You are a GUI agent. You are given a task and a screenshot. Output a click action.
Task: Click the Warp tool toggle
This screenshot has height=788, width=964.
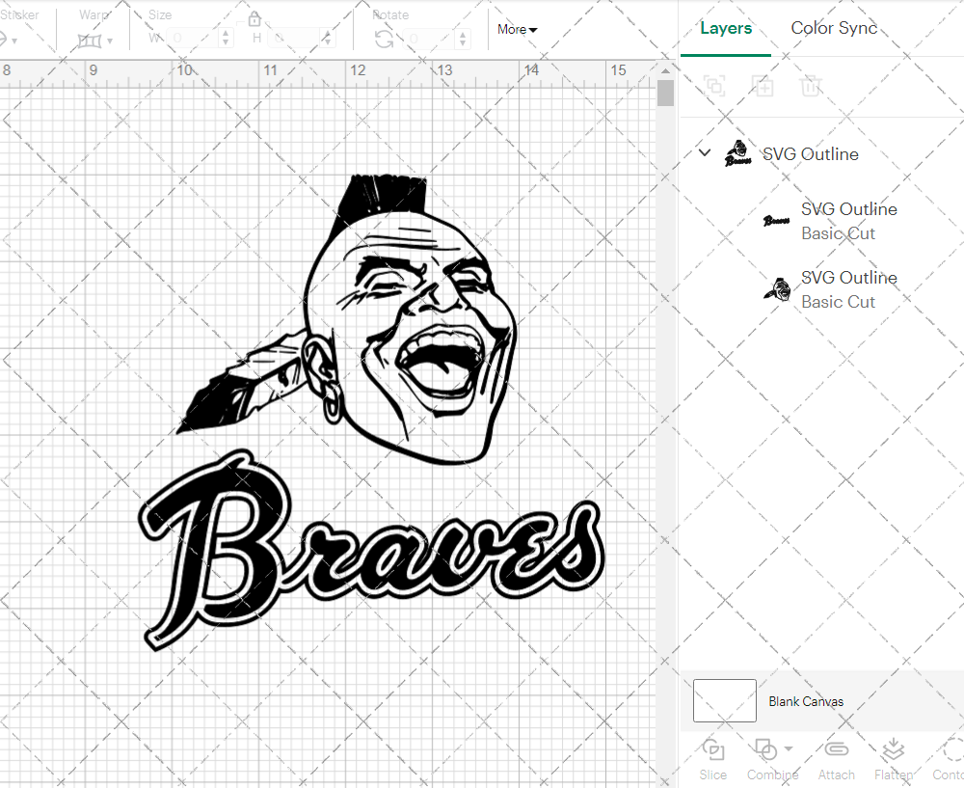point(92,40)
